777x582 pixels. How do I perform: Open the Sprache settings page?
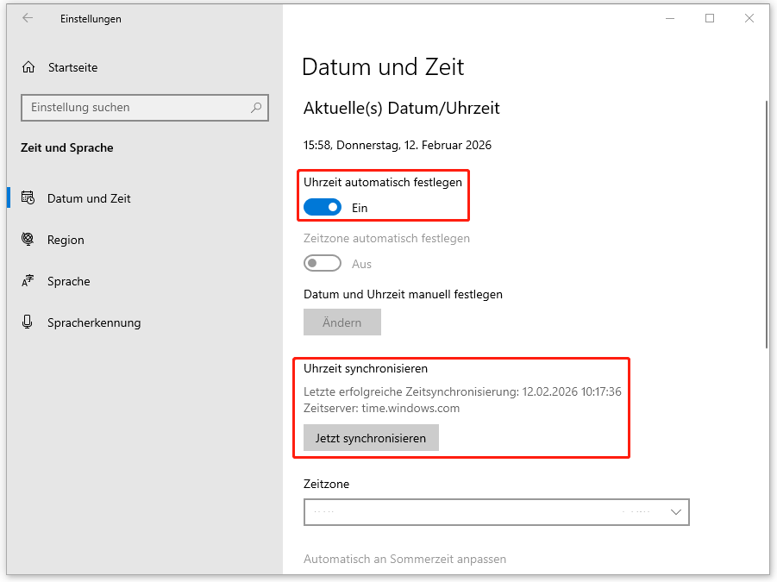point(66,281)
